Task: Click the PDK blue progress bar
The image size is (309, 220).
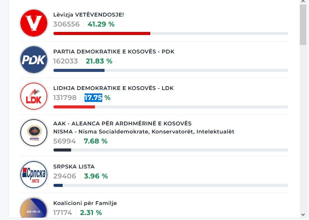Action: (79, 70)
